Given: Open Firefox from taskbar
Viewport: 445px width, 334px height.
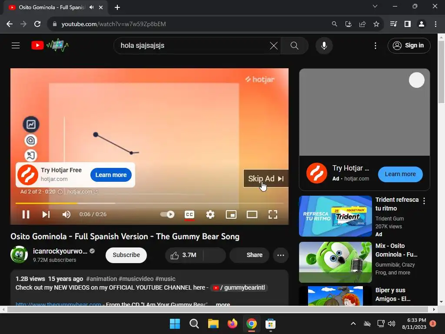Looking at the screenshot, I should pos(232,324).
